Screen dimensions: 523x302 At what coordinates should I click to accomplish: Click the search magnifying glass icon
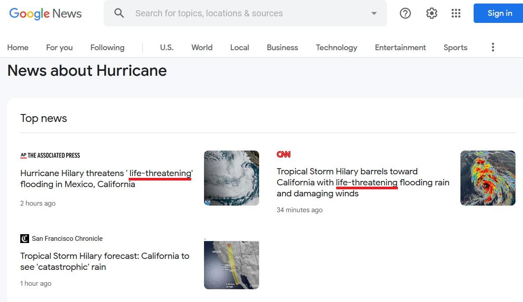tap(119, 13)
